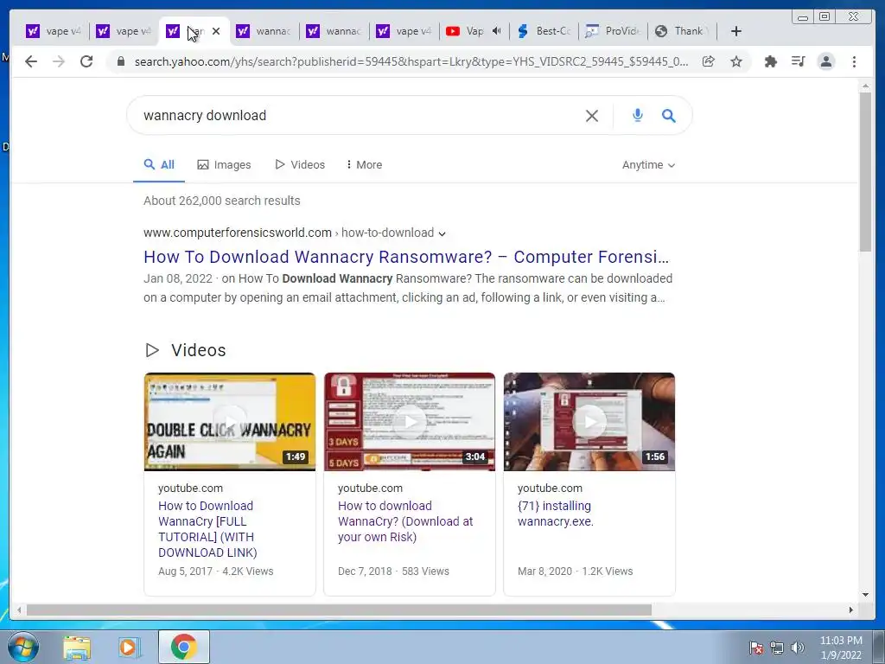885x664 pixels.
Task: Click the Chrome icon on the taskbar
Action: [x=183, y=647]
